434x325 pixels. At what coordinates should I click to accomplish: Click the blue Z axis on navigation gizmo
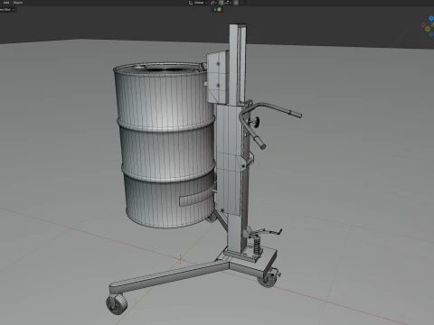pyautogui.click(x=431, y=18)
